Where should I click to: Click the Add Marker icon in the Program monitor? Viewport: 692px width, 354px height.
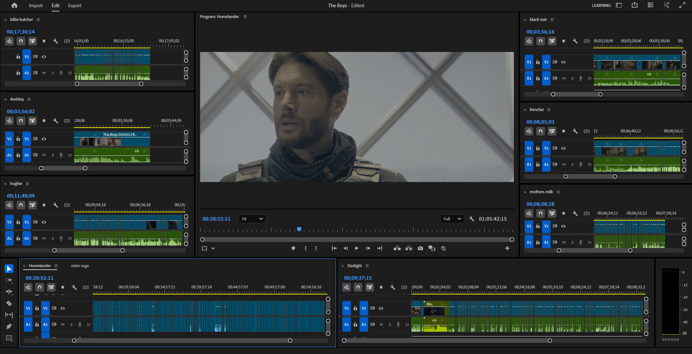(293, 248)
